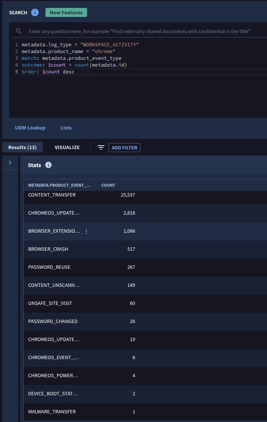267x422 pixels.
Task: Click the SEARCH heading label
Action: coord(18,13)
